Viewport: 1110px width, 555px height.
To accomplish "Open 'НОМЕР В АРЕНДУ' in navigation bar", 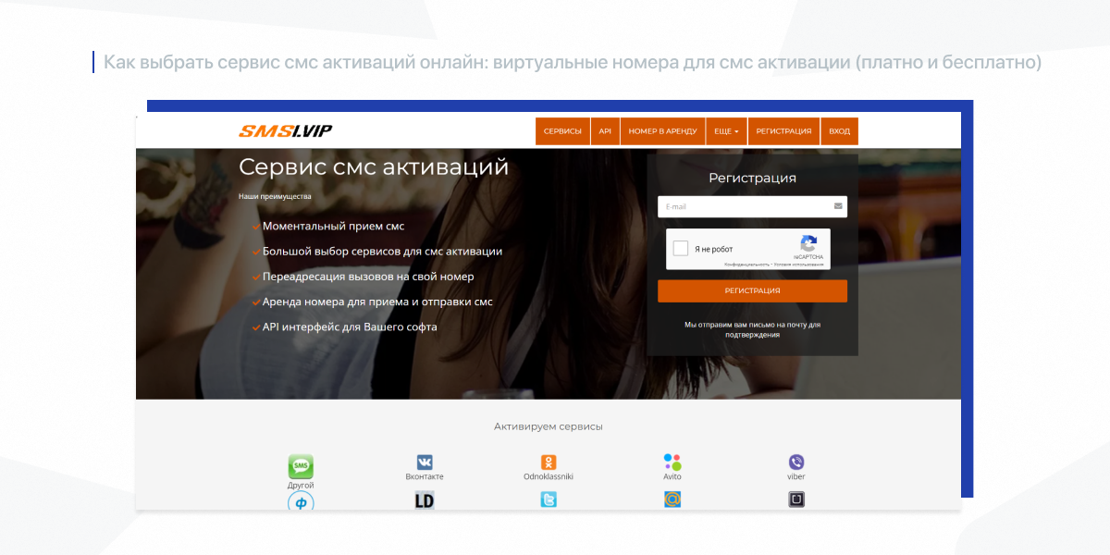I will pos(662,131).
